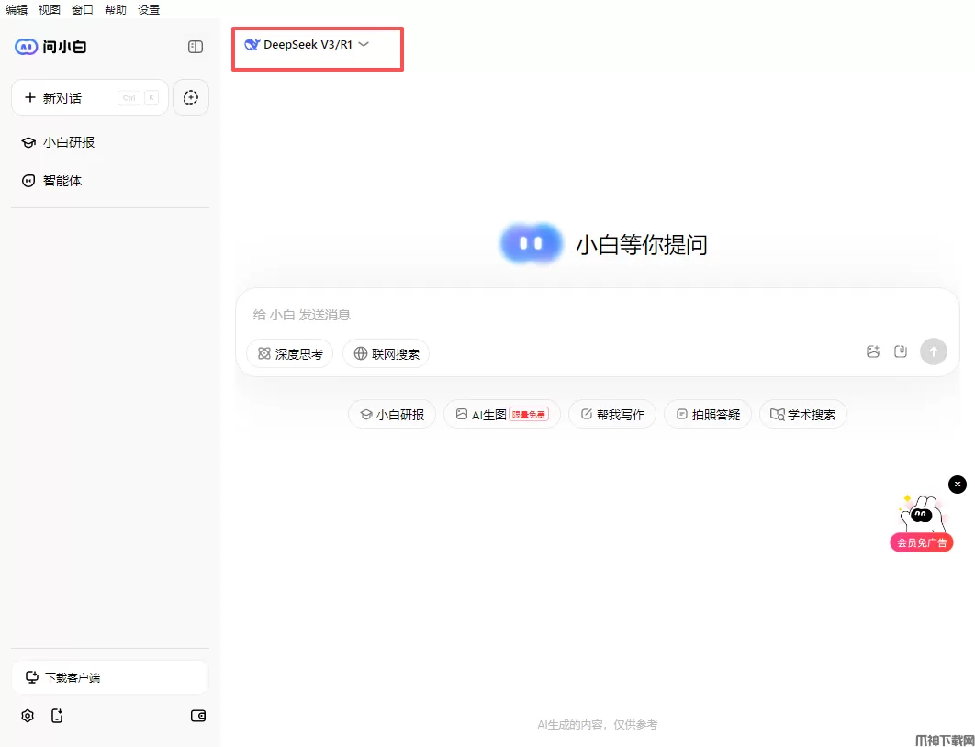975x747 pixels.
Task: Open settings hexagon icon in sidebar bottom
Action: click(28, 716)
